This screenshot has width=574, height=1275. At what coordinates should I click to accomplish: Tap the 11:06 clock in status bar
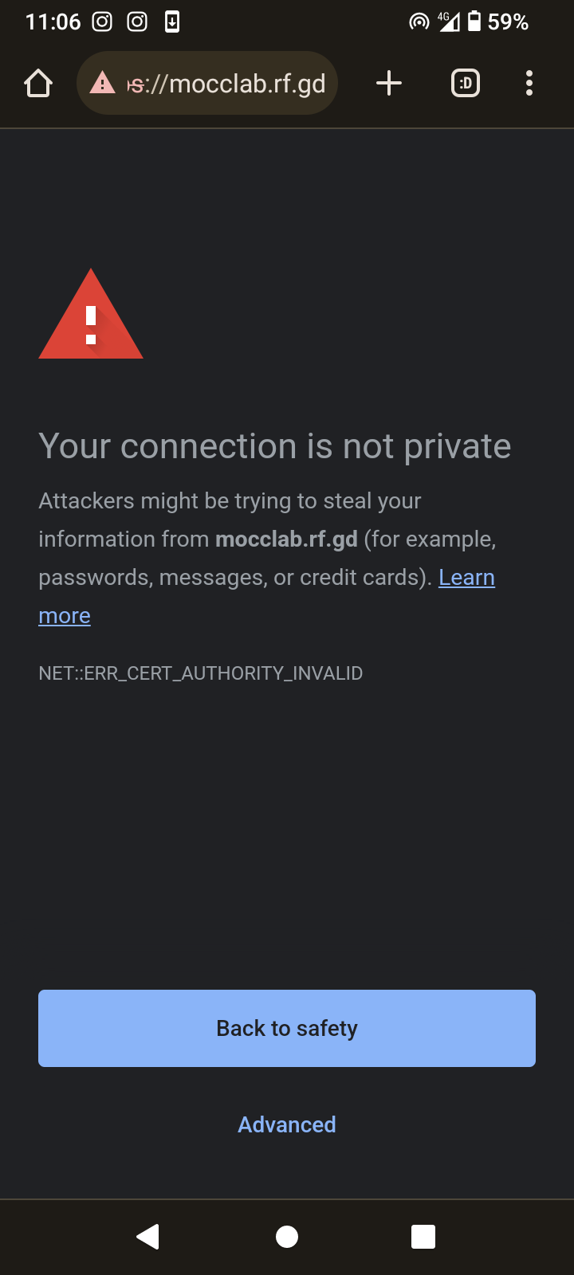[53, 22]
